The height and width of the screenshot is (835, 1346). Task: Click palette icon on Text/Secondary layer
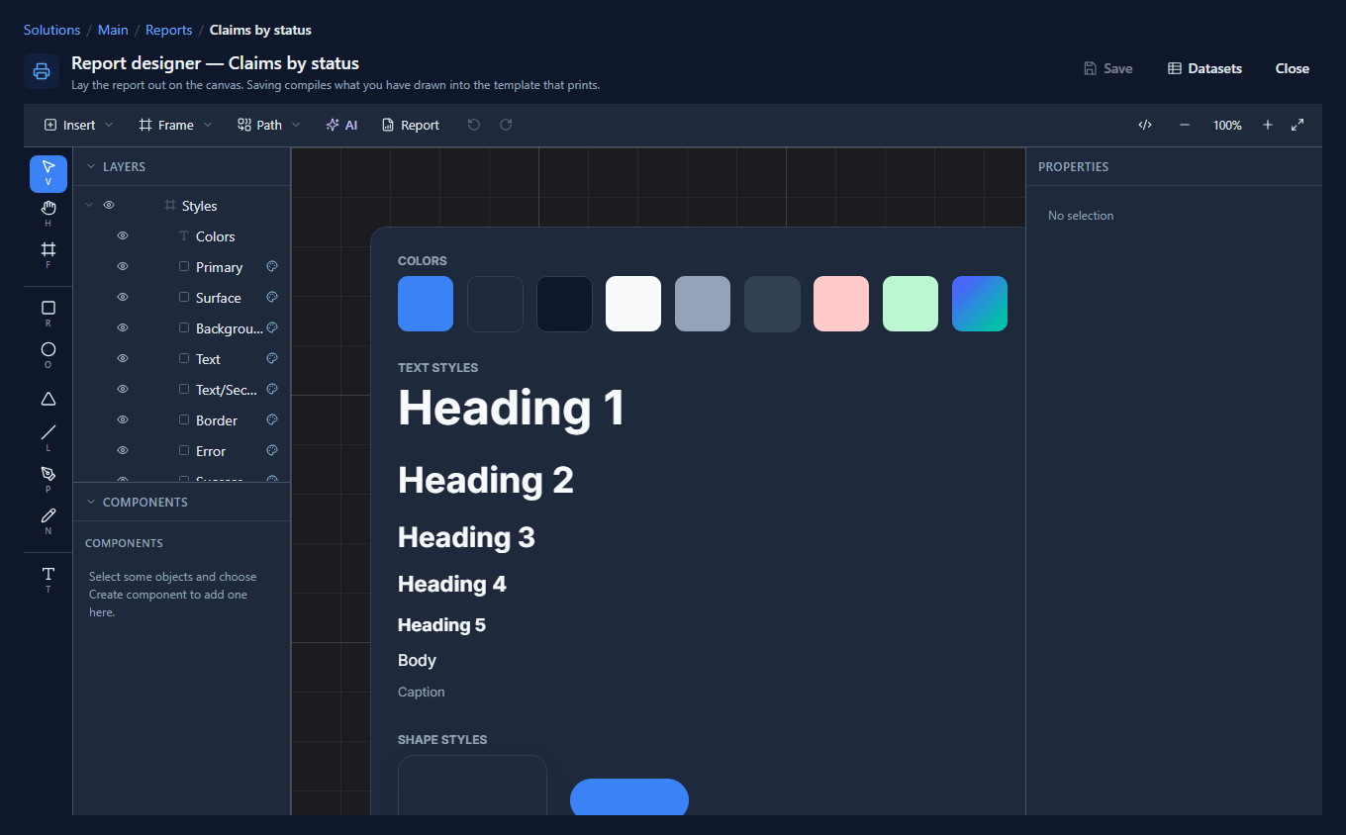click(x=272, y=390)
